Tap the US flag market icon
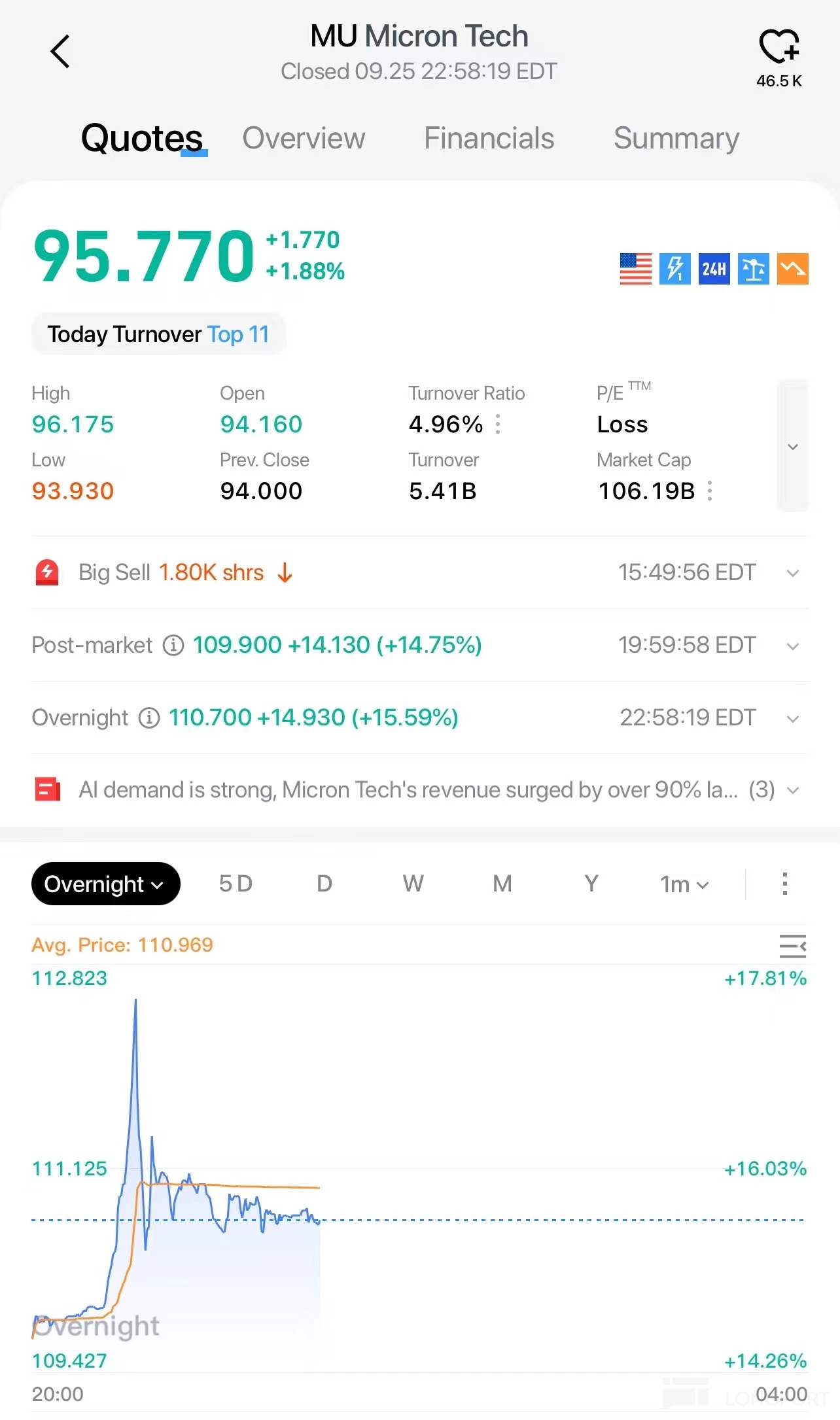Viewport: 840px width, 1420px height. (x=635, y=269)
